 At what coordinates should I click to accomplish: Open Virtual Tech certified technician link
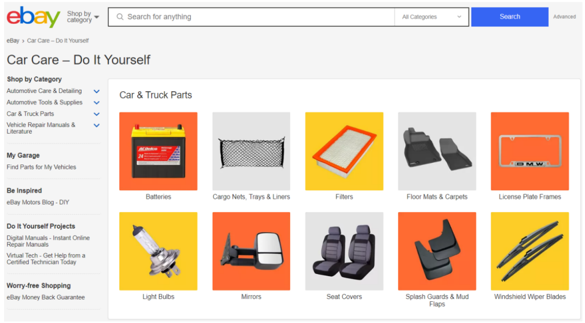tap(46, 258)
